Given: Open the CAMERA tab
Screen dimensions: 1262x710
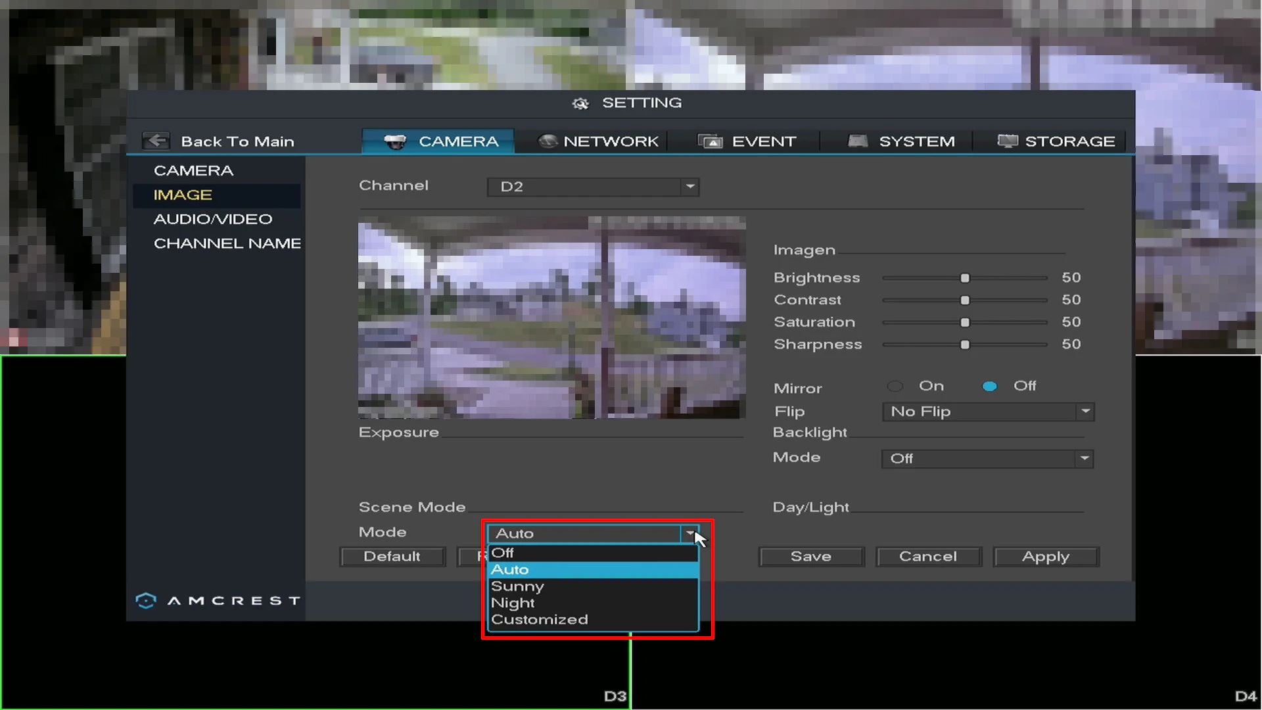Looking at the screenshot, I should [x=438, y=141].
